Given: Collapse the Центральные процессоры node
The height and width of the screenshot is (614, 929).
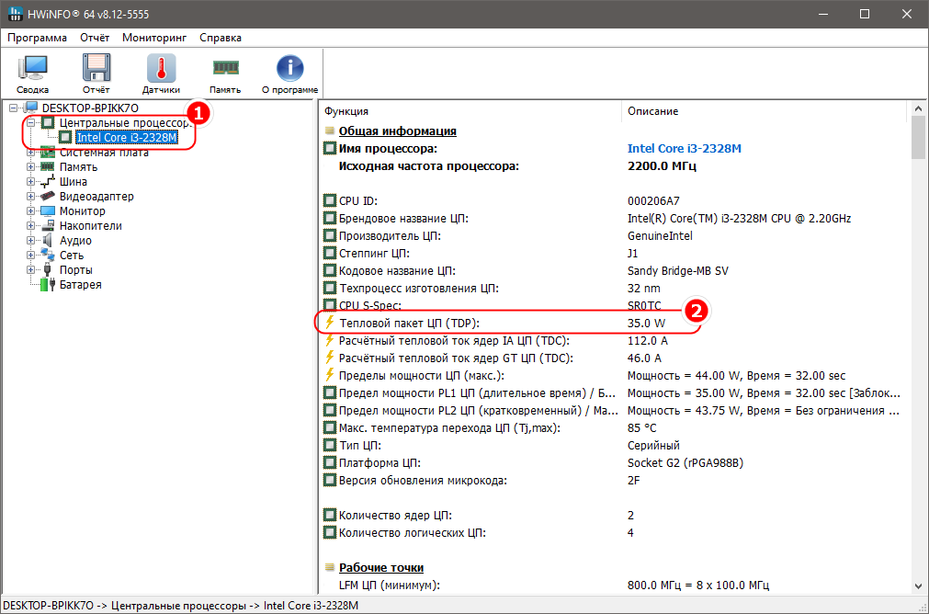Looking at the screenshot, I should pyautogui.click(x=31, y=122).
